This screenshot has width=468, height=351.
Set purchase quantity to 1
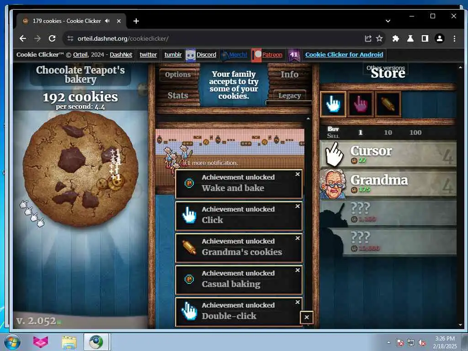point(360,133)
